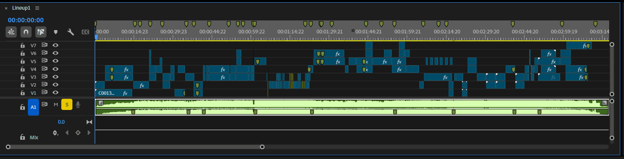Add or remove keyframe diamond button

click(x=78, y=133)
